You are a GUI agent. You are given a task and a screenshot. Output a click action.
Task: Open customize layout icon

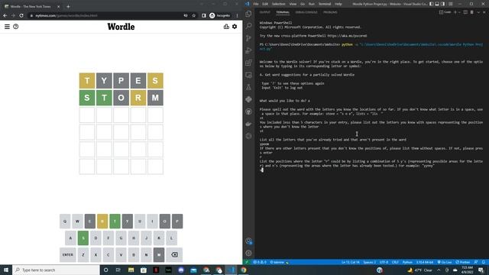tap(450, 4)
